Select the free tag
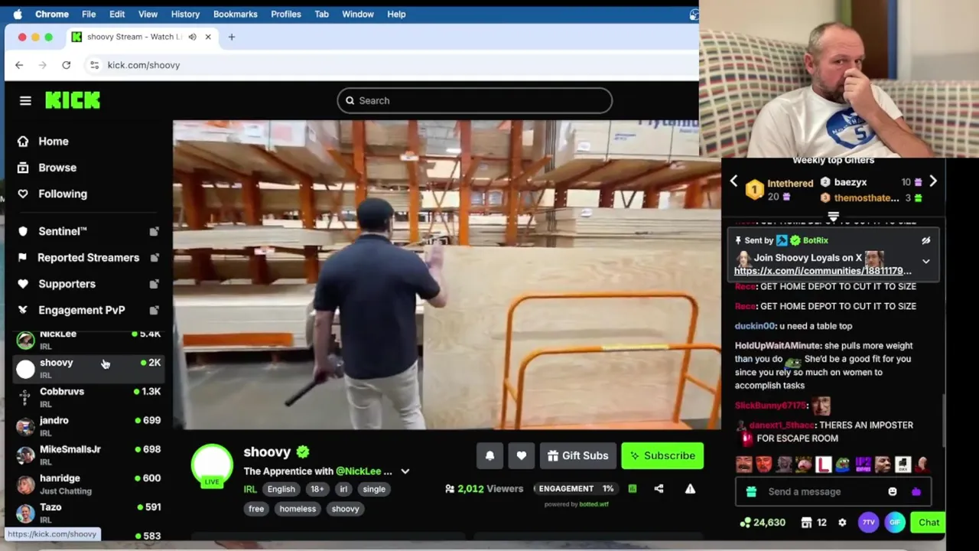This screenshot has width=979, height=551. point(256,509)
